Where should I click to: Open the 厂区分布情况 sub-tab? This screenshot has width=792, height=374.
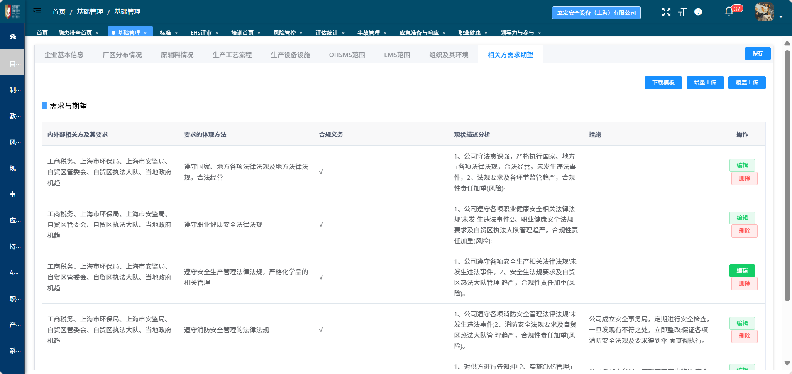pyautogui.click(x=122, y=55)
